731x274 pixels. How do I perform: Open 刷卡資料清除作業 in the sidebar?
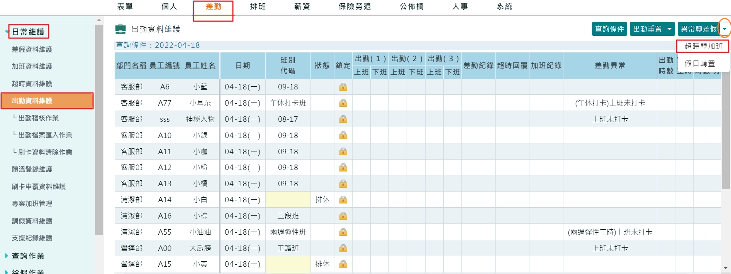(x=45, y=152)
